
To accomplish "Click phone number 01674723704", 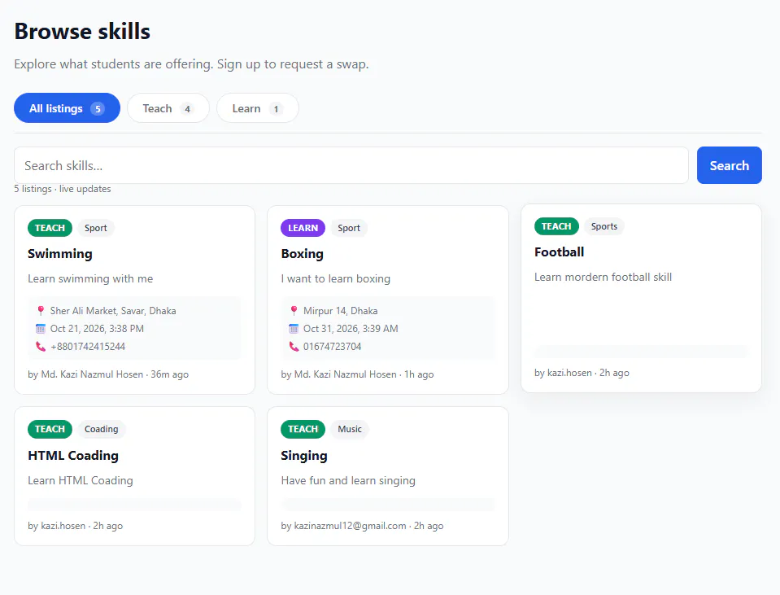I will pyautogui.click(x=333, y=347).
